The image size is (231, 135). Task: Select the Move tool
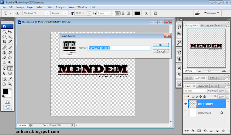tap(10, 32)
